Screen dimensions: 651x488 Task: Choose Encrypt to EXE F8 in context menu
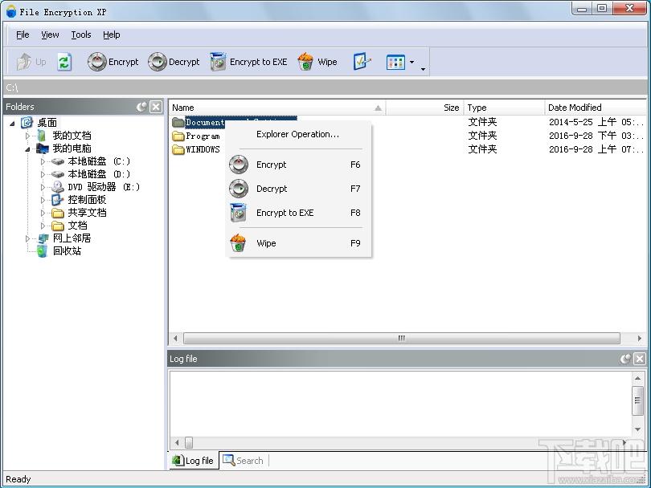pyautogui.click(x=298, y=213)
